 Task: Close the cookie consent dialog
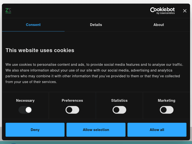[185, 11]
